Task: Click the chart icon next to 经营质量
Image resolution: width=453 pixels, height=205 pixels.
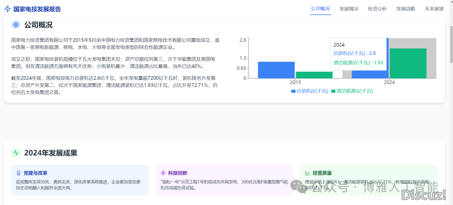Action: (308, 173)
